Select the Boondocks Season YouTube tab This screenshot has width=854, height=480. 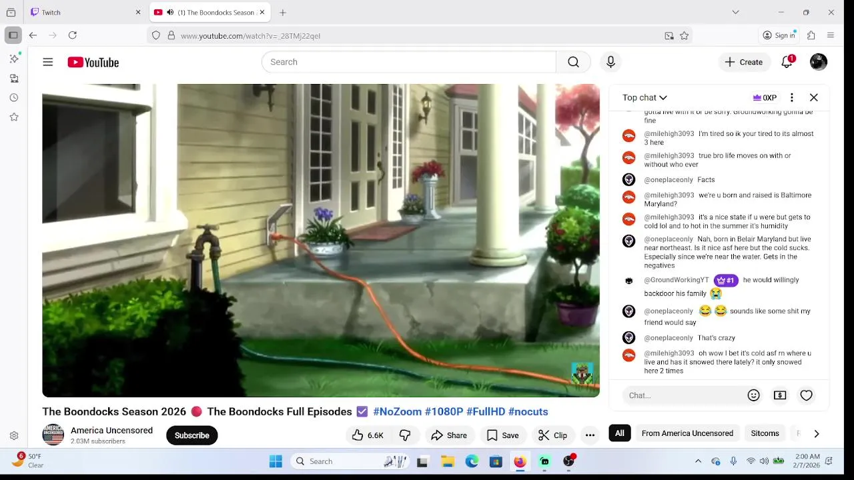pyautogui.click(x=209, y=12)
